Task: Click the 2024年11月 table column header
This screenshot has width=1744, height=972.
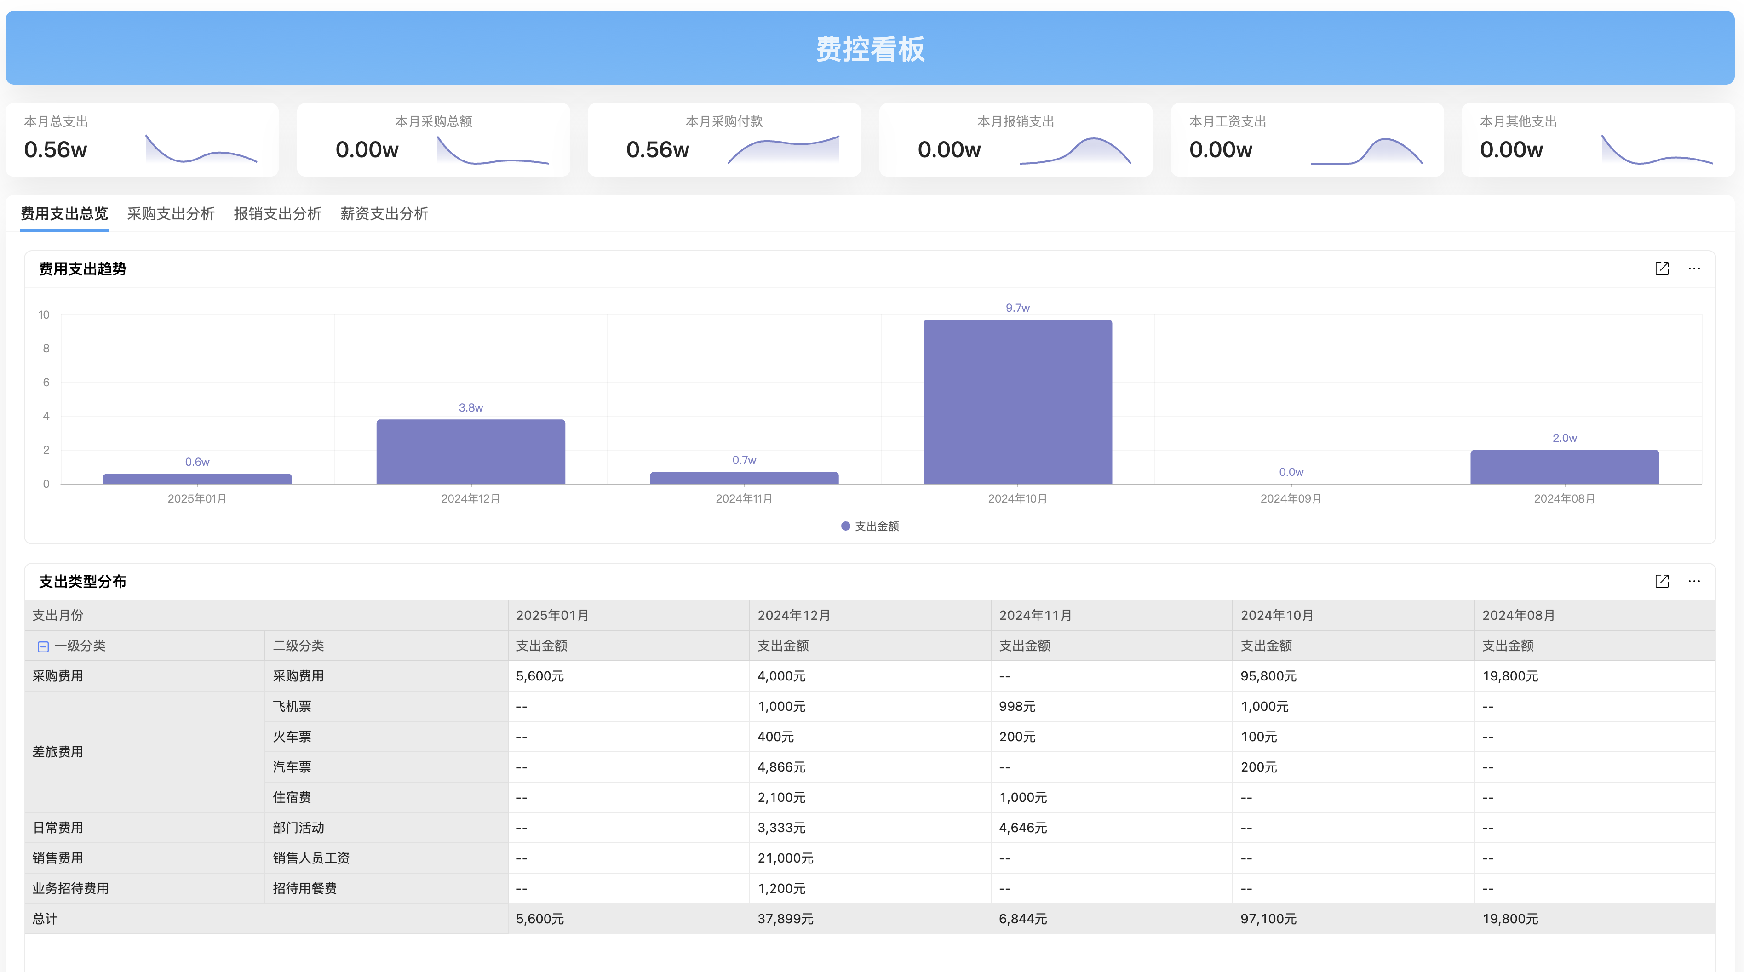Action: point(1112,615)
